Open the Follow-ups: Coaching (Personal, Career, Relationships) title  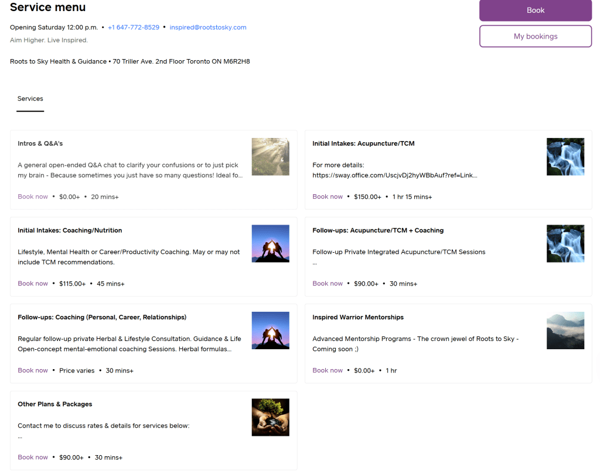coord(102,317)
